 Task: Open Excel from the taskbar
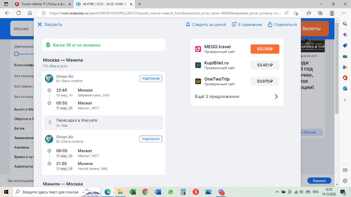(133, 192)
